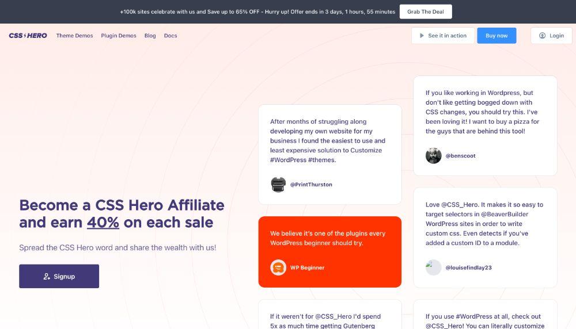Click the blue Buy now button
Image resolution: width=576 pixels, height=329 pixels.
coord(497,36)
